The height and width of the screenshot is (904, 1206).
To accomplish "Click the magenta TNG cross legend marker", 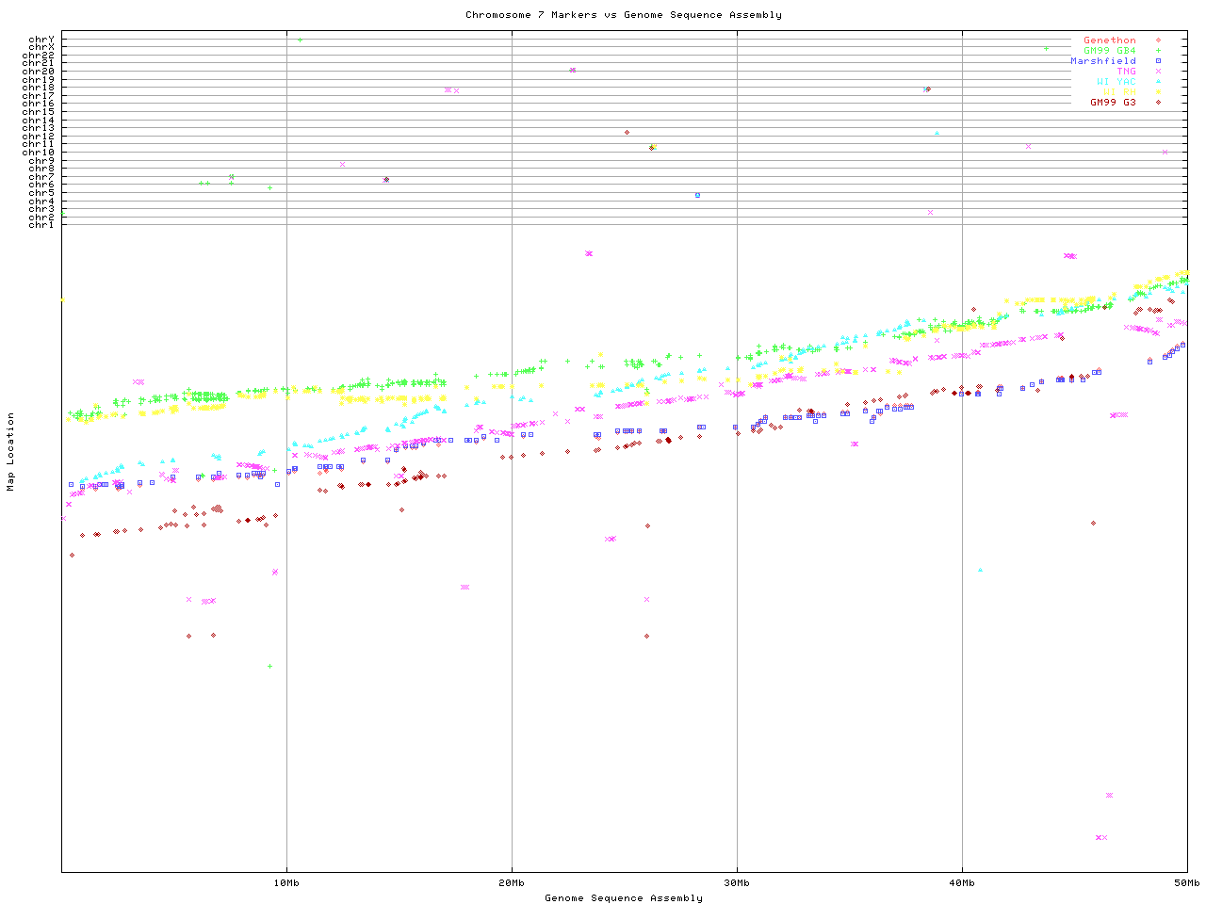I will [x=1158, y=72].
